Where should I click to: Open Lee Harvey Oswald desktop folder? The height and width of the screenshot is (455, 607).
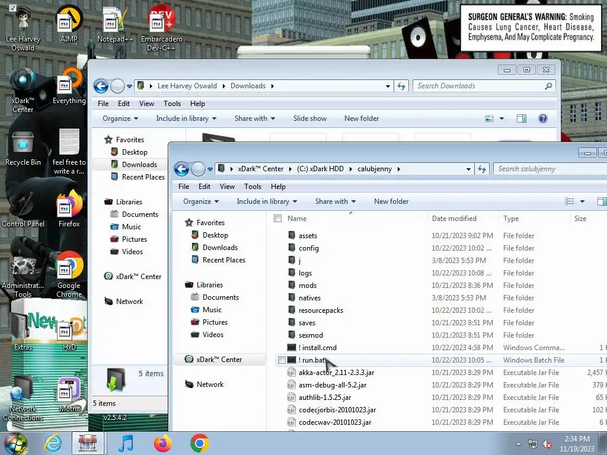[23, 28]
